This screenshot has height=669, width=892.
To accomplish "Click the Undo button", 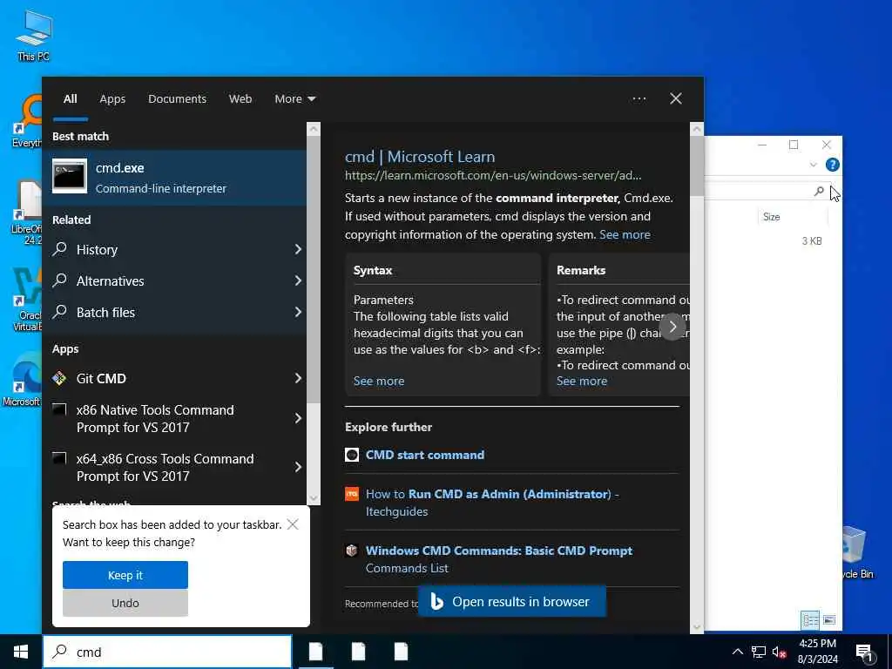I will point(125,603).
